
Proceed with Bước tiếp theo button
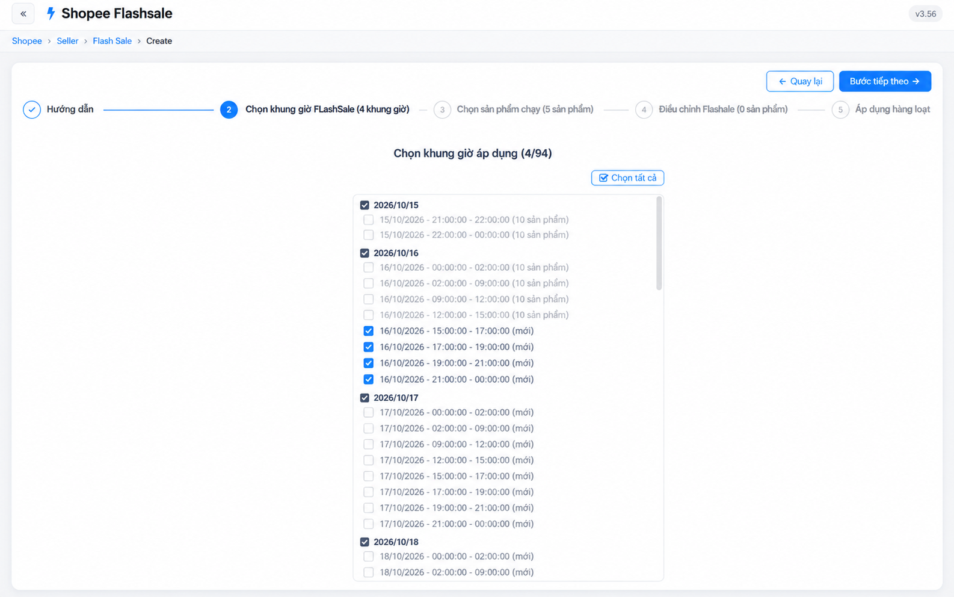(885, 81)
